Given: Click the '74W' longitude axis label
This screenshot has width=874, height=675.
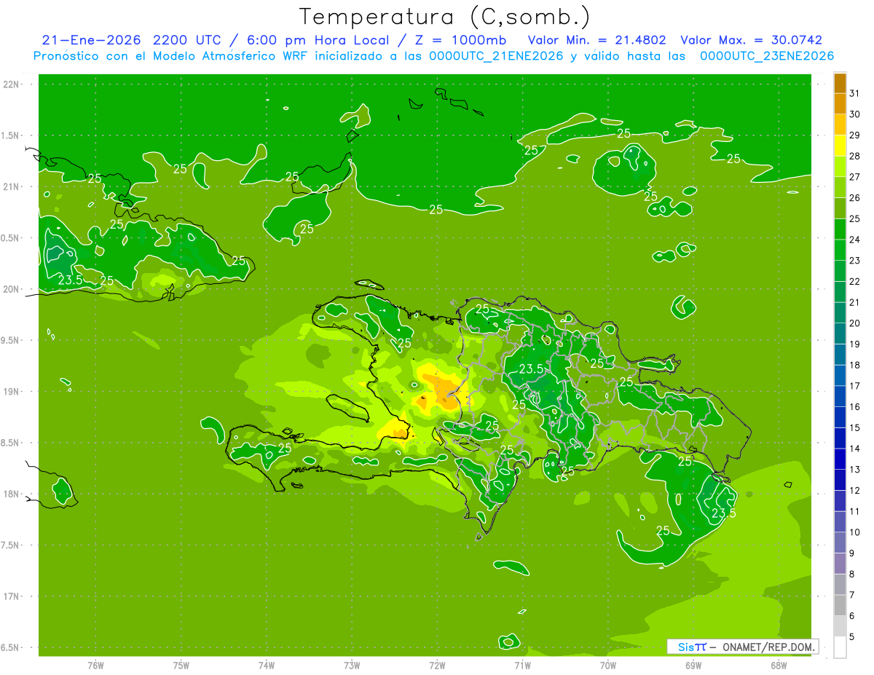Looking at the screenshot, I should tap(267, 666).
